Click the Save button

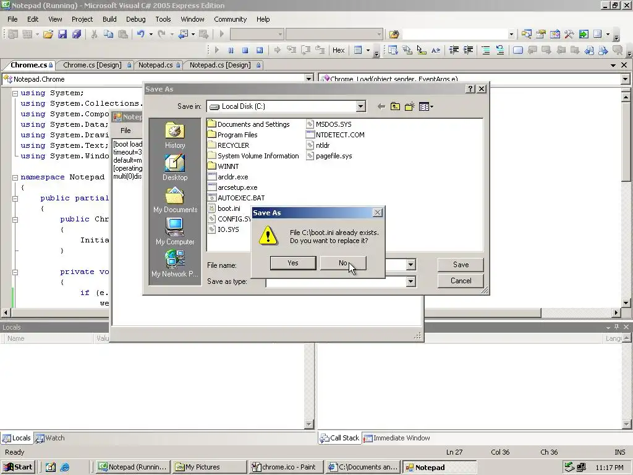coord(461,265)
